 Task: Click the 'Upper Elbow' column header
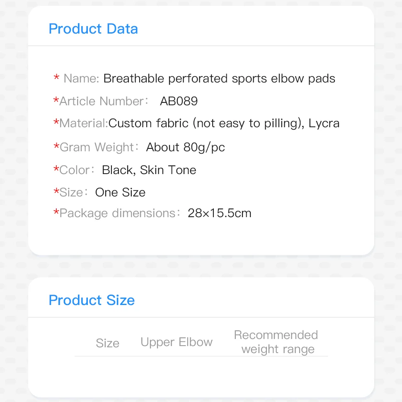[177, 342]
